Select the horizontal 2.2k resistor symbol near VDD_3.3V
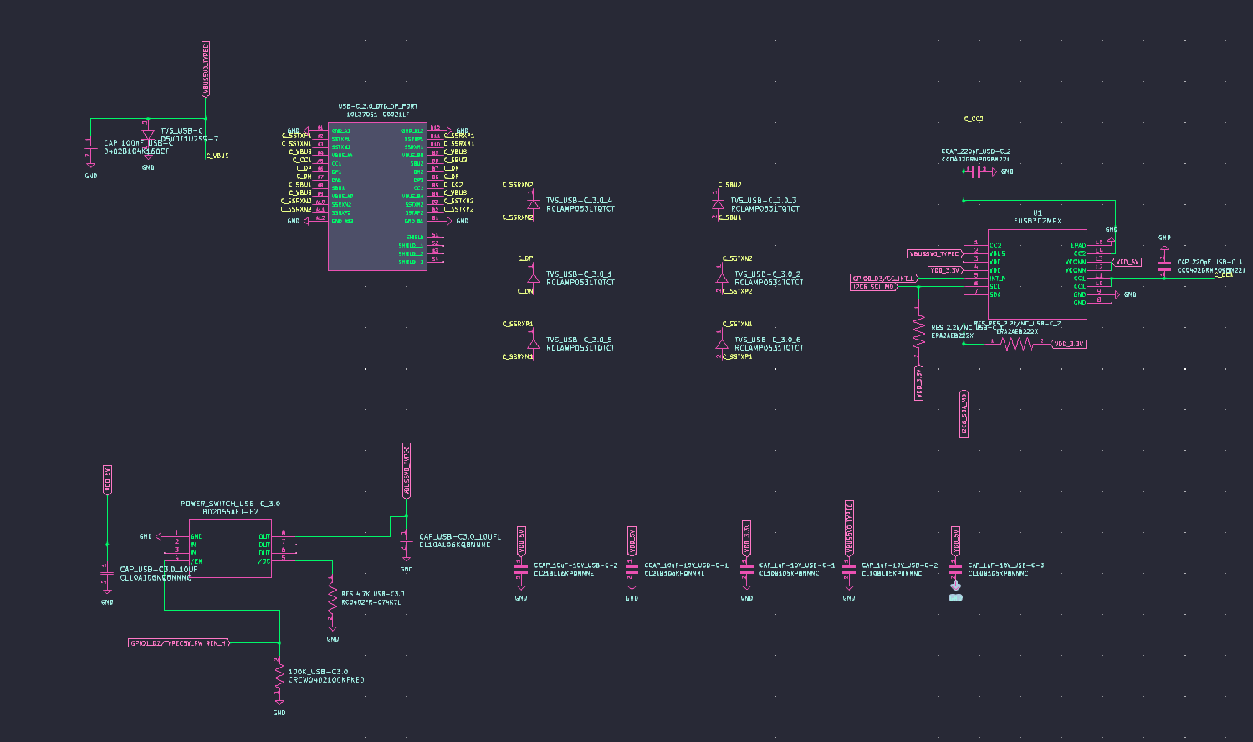The height and width of the screenshot is (742, 1253). tap(1017, 344)
